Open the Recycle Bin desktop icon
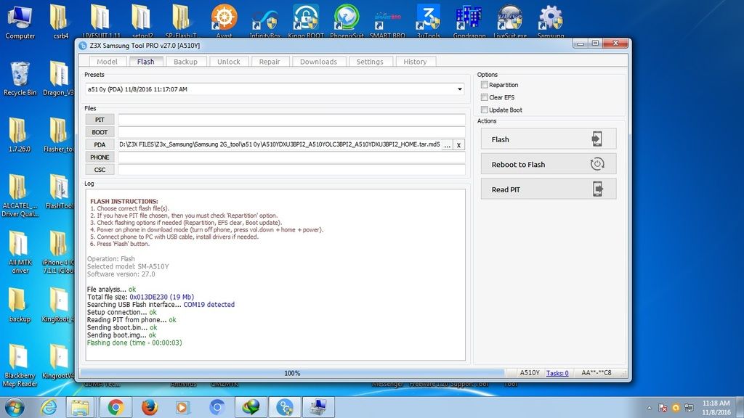744x418 pixels. pyautogui.click(x=20, y=78)
